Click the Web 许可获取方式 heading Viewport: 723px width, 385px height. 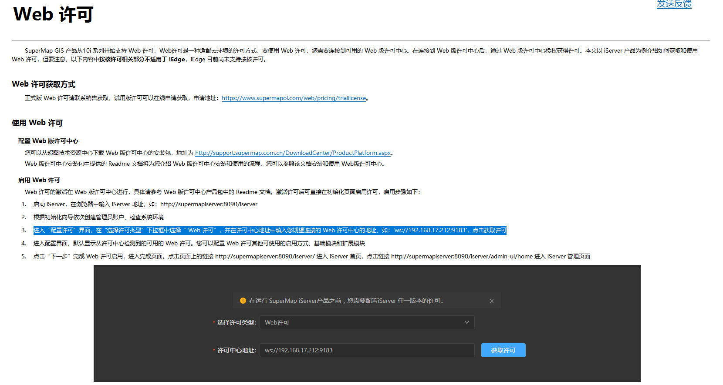[x=44, y=84]
